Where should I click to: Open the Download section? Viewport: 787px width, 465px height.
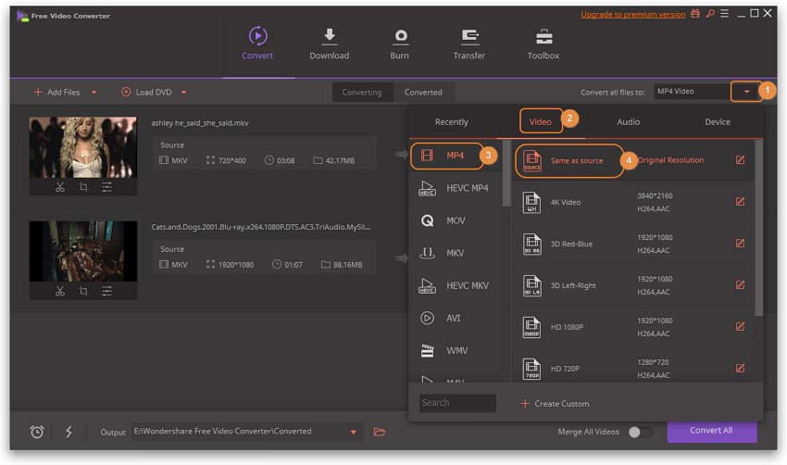pos(330,44)
